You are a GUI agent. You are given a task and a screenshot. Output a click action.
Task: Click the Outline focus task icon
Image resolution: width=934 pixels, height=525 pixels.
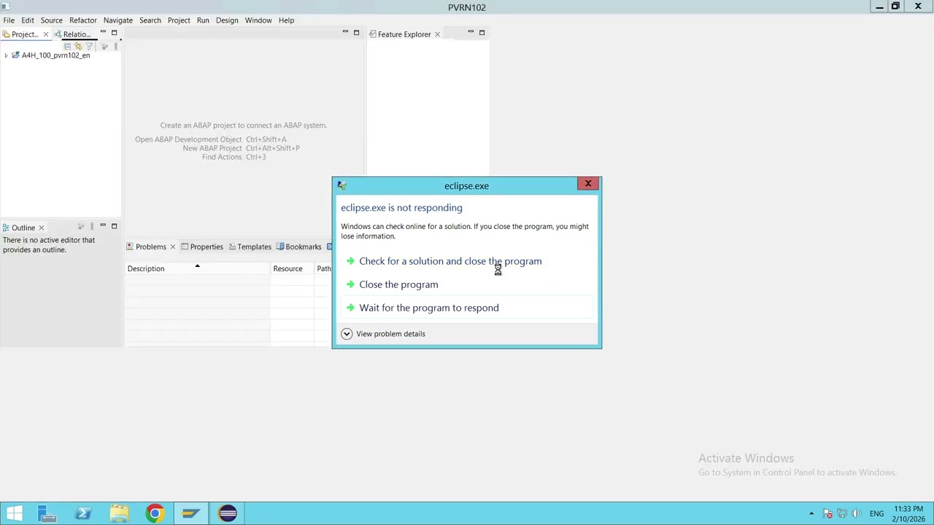pyautogui.click(x=81, y=227)
